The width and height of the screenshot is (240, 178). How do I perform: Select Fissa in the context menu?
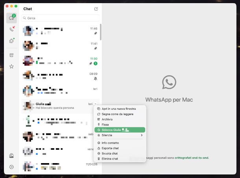click(120, 125)
